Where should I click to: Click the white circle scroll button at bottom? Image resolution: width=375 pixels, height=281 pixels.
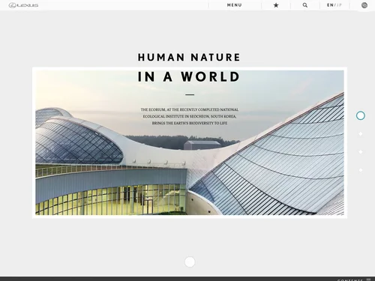click(x=190, y=262)
